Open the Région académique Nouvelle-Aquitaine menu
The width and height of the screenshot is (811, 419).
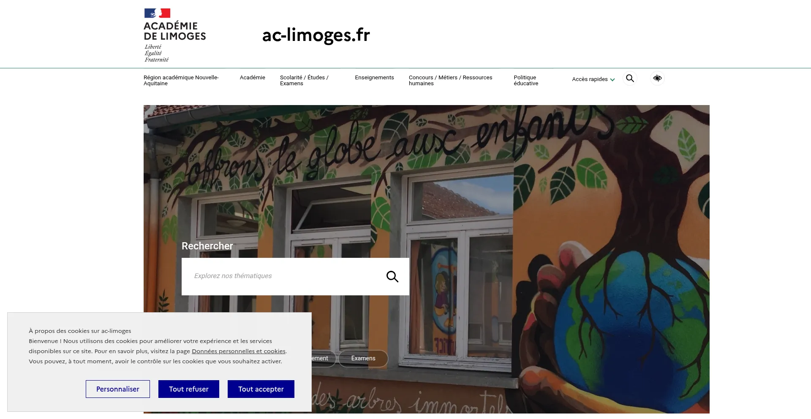pyautogui.click(x=181, y=80)
